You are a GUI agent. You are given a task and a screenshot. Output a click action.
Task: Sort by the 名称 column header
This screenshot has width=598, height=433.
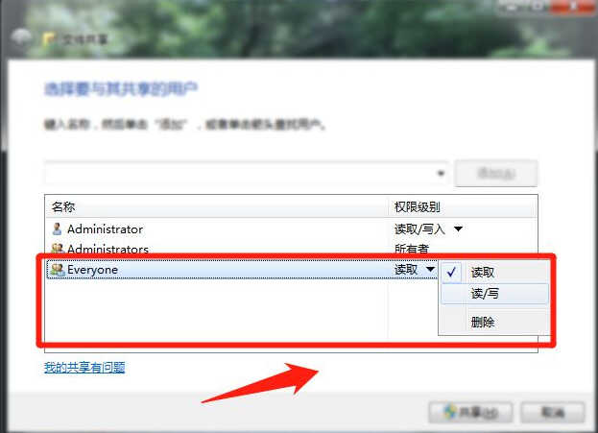(x=217, y=207)
